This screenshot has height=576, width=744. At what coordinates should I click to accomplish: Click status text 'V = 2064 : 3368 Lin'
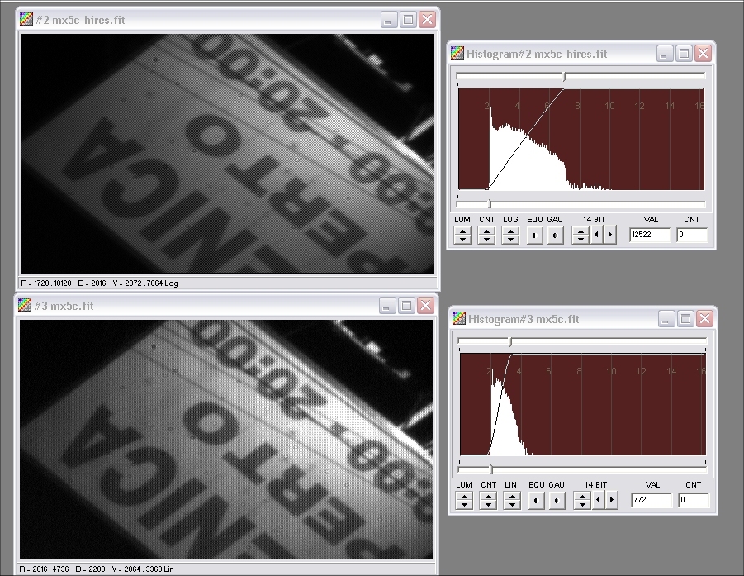click(143, 569)
